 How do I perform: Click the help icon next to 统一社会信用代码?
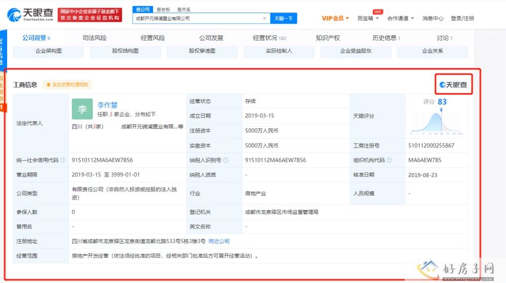(63, 160)
